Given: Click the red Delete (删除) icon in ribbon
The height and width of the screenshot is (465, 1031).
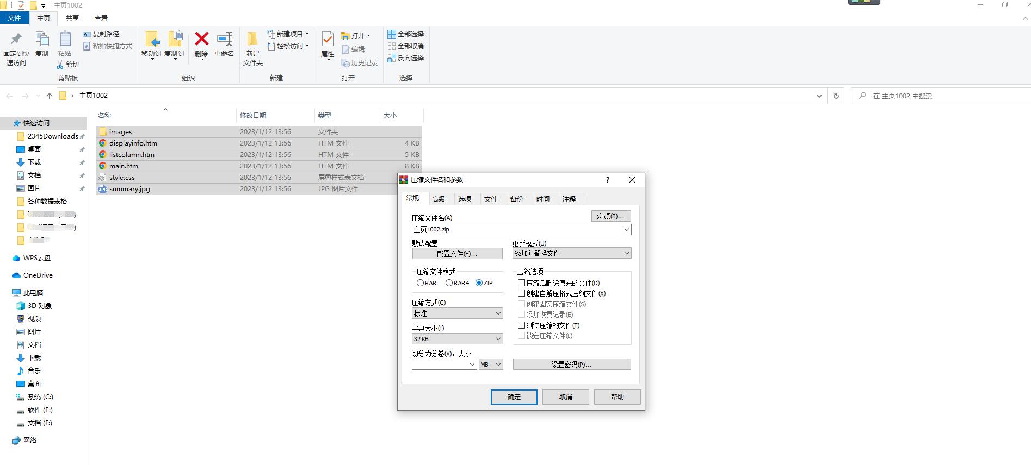Looking at the screenshot, I should tap(201, 40).
